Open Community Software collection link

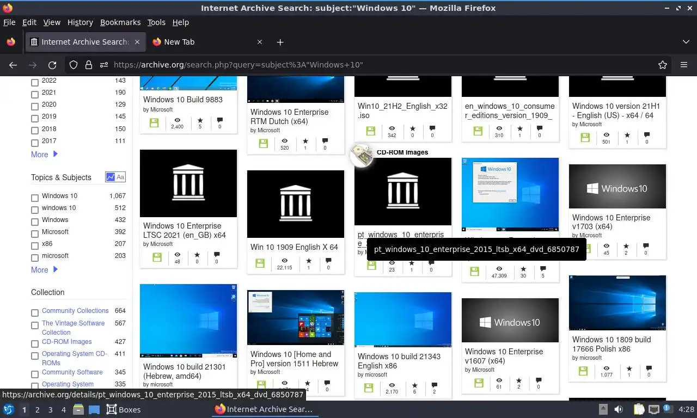72,372
